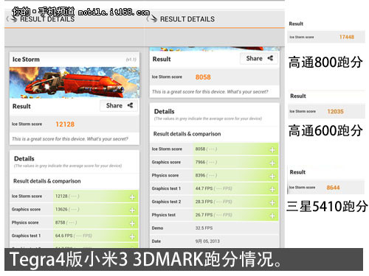This screenshot has height=276, width=369.
Task: Expand Physics test 26.7 FPS row
Action: coord(272,216)
